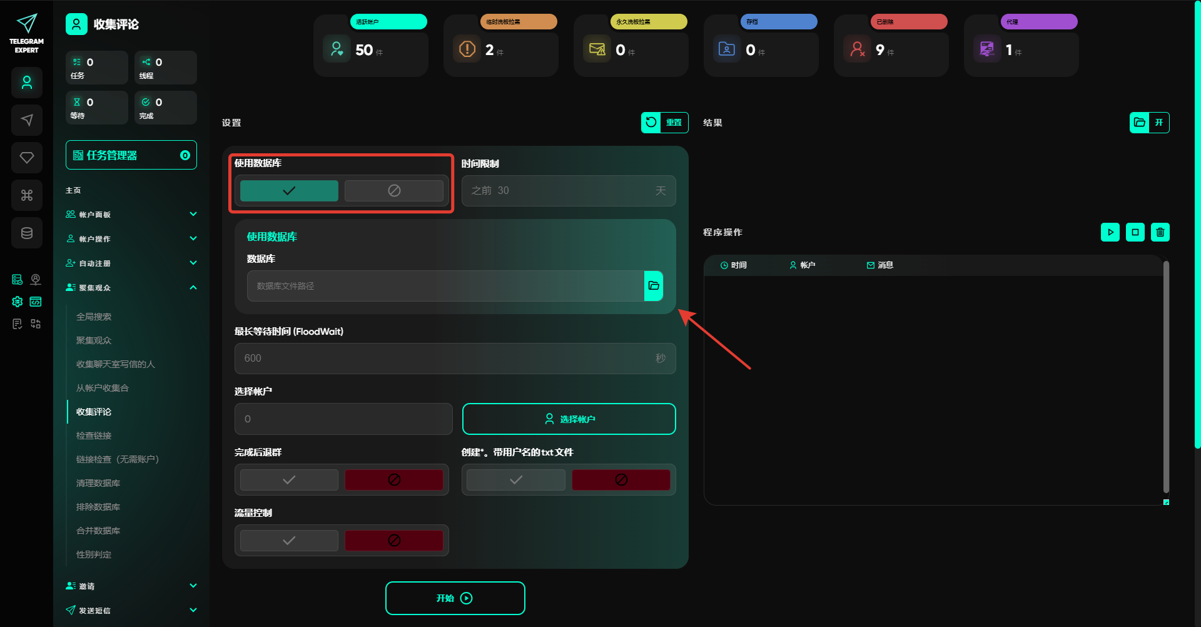Open the database icon in left sidebar
This screenshot has width=1201, height=627.
point(27,233)
